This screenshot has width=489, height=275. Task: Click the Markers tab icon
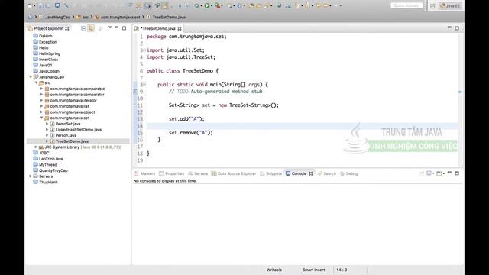click(136, 173)
